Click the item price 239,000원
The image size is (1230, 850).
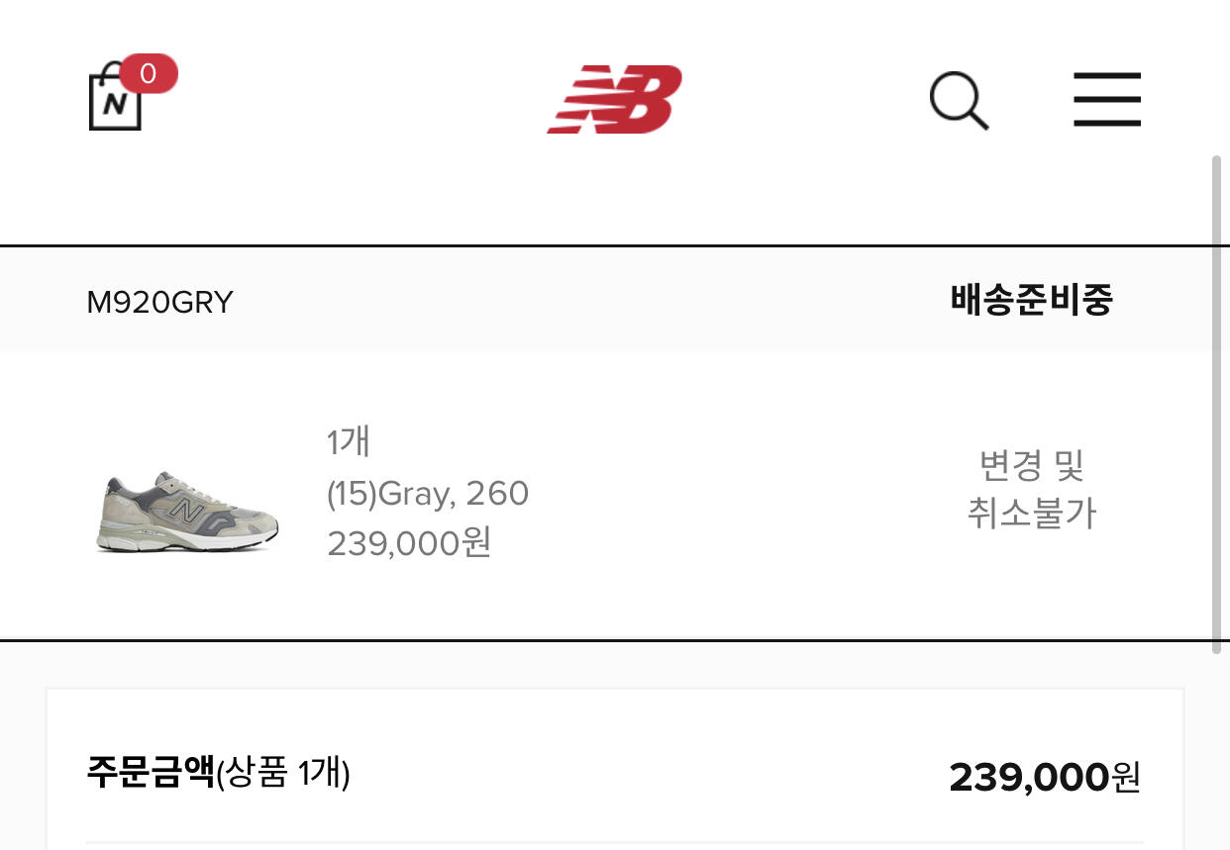[x=409, y=543]
